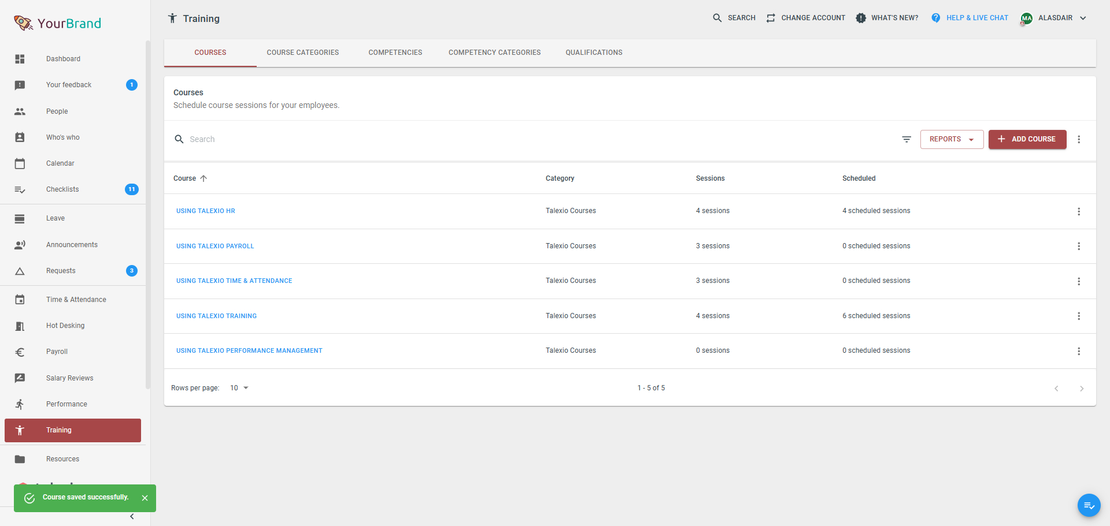
Task: Click the Who's who contact icon
Action: (x=20, y=137)
